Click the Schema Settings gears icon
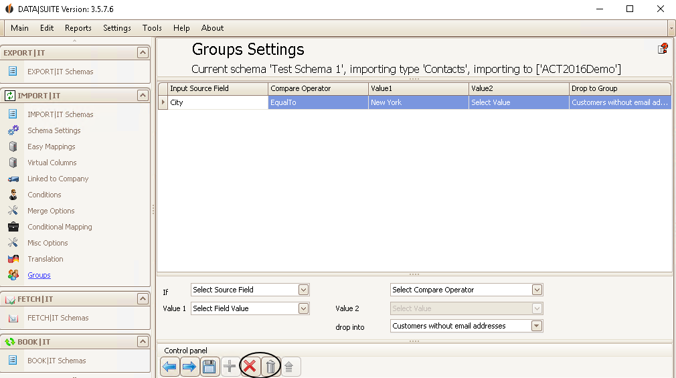Viewport: 676px width, 378px height. click(x=13, y=130)
